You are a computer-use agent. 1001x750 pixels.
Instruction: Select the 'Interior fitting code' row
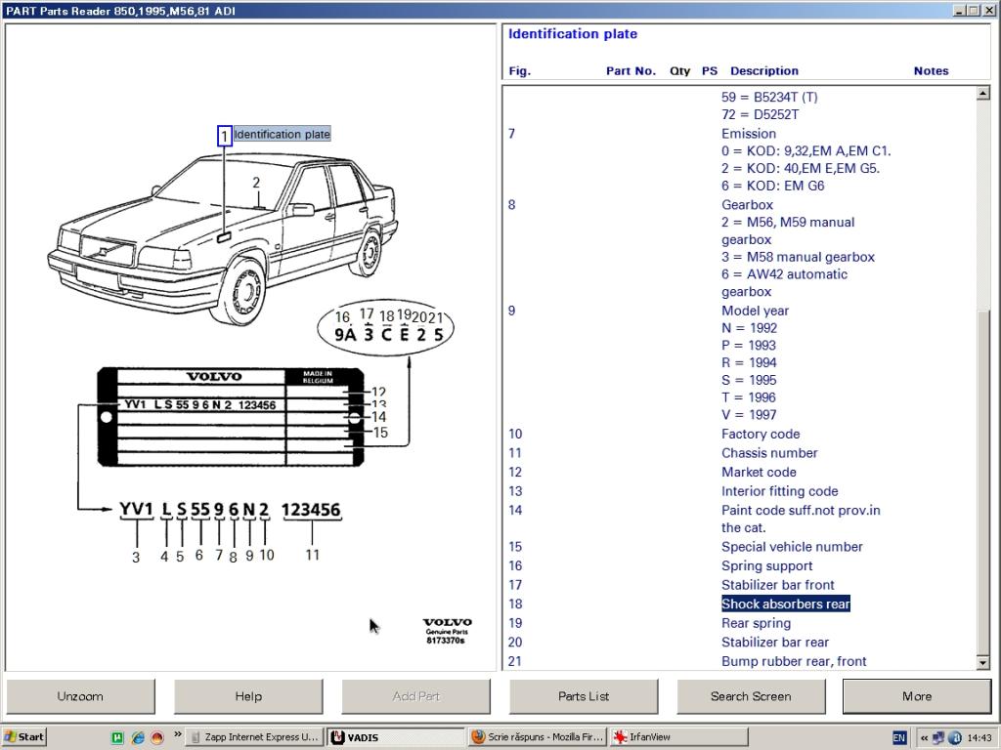[779, 491]
